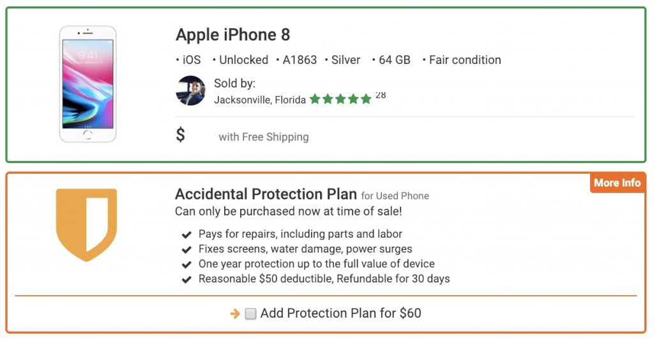The image size is (654, 340).
Task: Click the "with Free Shipping" text
Action: point(264,137)
